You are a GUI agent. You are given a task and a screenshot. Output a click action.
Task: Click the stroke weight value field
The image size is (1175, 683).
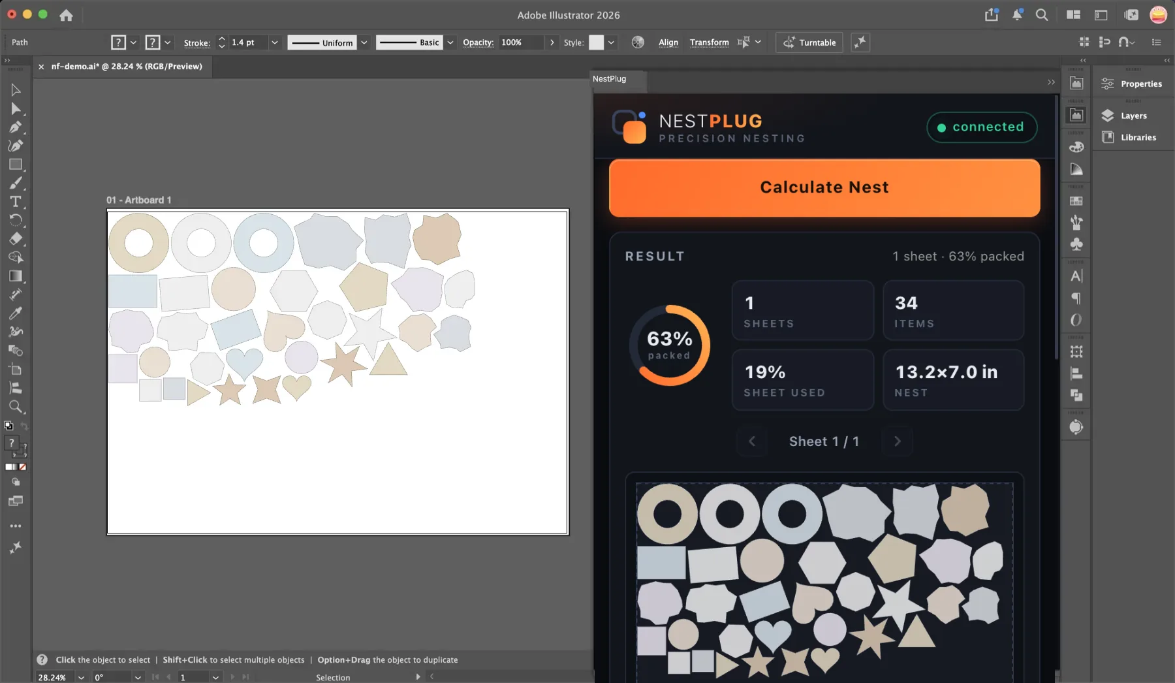(x=248, y=42)
